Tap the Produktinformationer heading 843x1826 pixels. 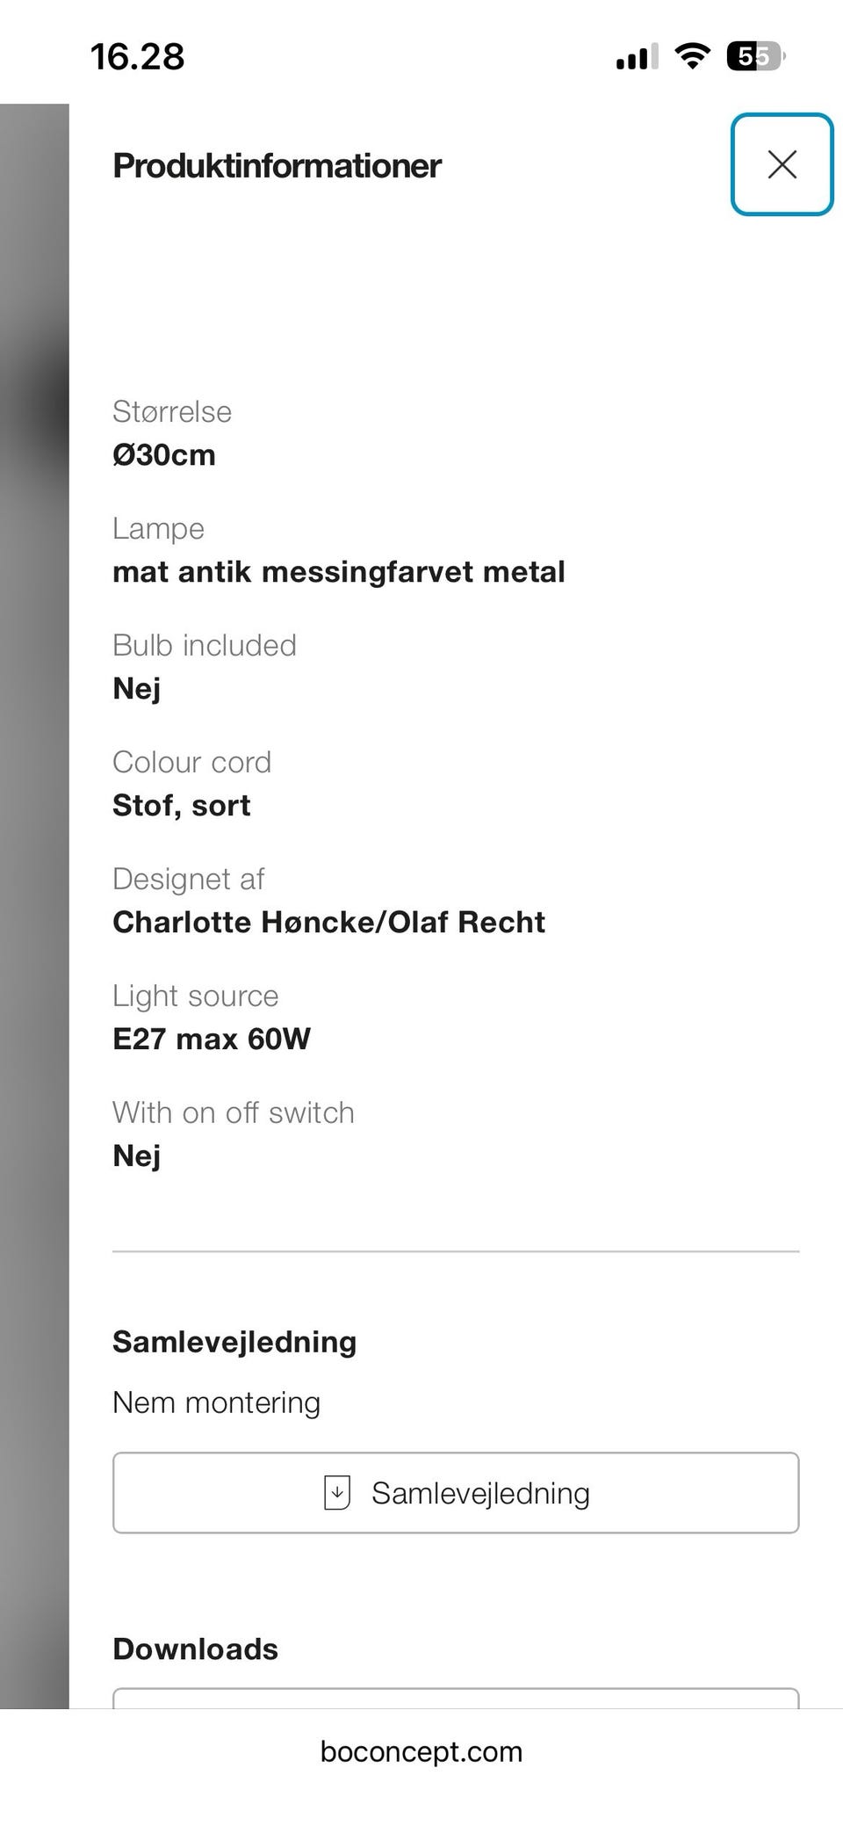point(277,166)
